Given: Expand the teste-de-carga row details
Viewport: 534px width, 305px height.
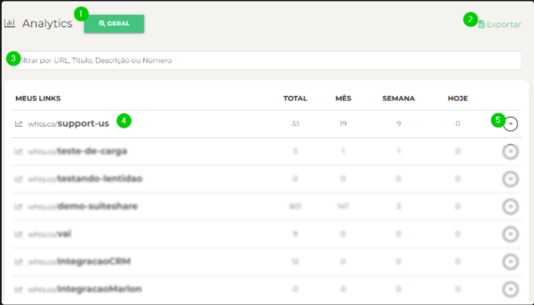Looking at the screenshot, I should tap(510, 152).
